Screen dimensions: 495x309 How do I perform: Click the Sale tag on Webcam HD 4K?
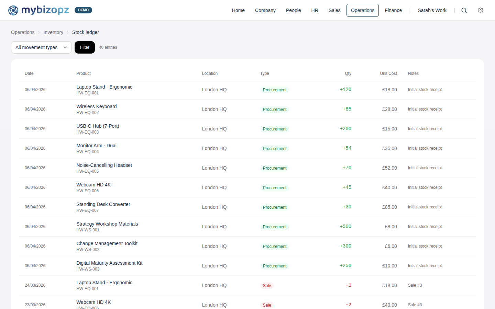267,305
